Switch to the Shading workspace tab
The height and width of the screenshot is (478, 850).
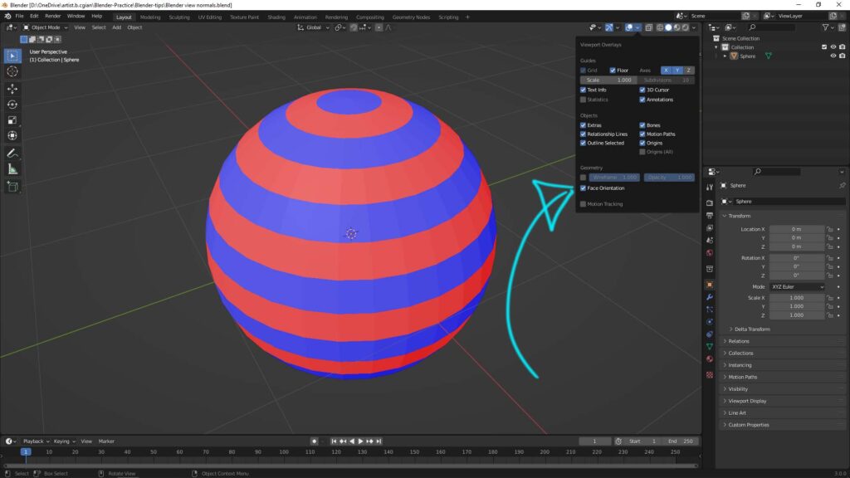276,17
